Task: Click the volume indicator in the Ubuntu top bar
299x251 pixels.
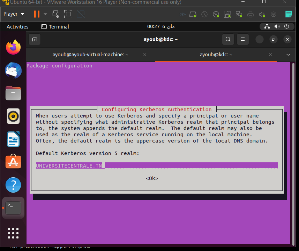Action: [x=277, y=26]
